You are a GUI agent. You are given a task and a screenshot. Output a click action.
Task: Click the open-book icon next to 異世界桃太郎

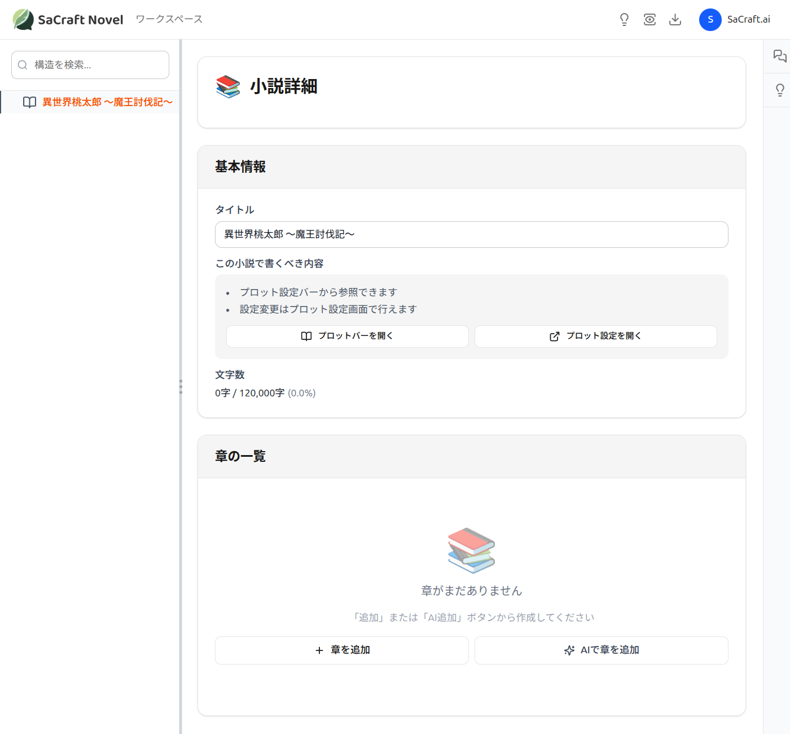click(x=29, y=102)
